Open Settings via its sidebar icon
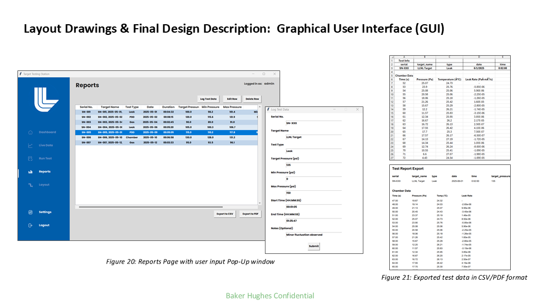The image size is (540, 304). coord(30,212)
